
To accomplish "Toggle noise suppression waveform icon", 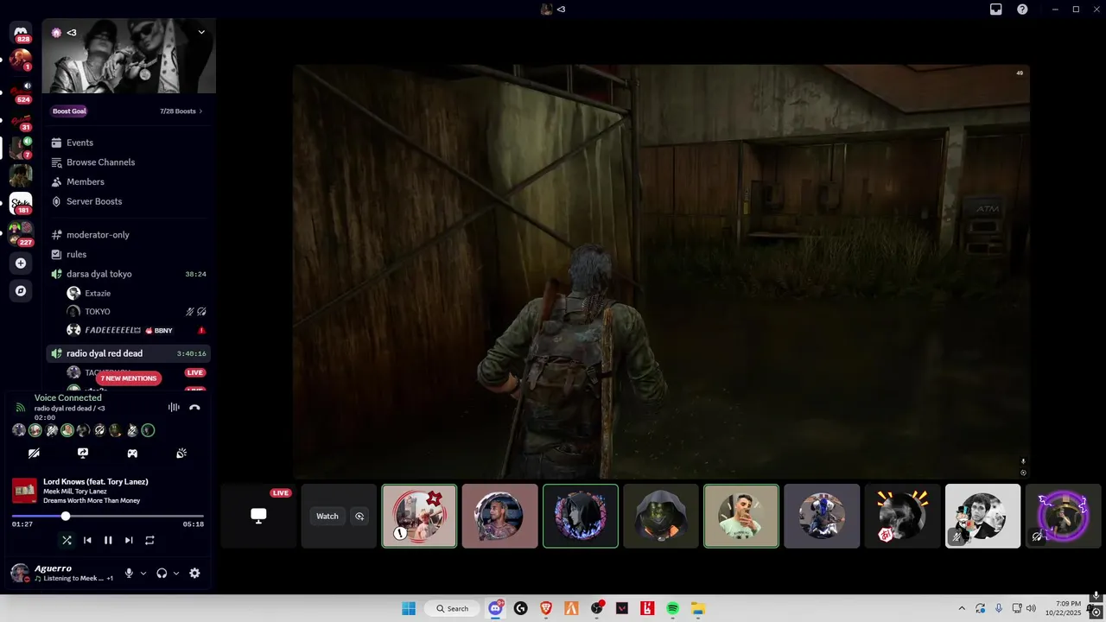I will click(174, 407).
